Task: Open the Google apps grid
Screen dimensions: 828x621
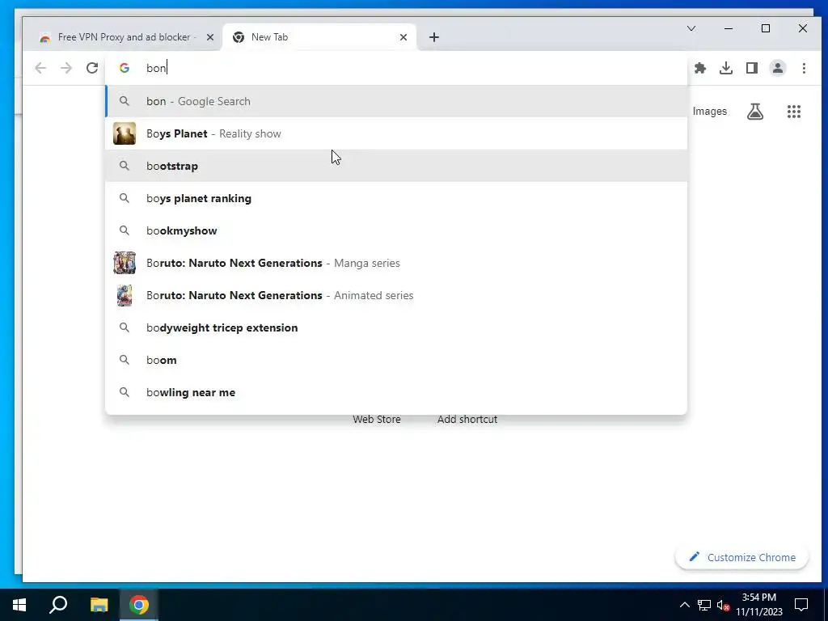Action: pos(794,112)
